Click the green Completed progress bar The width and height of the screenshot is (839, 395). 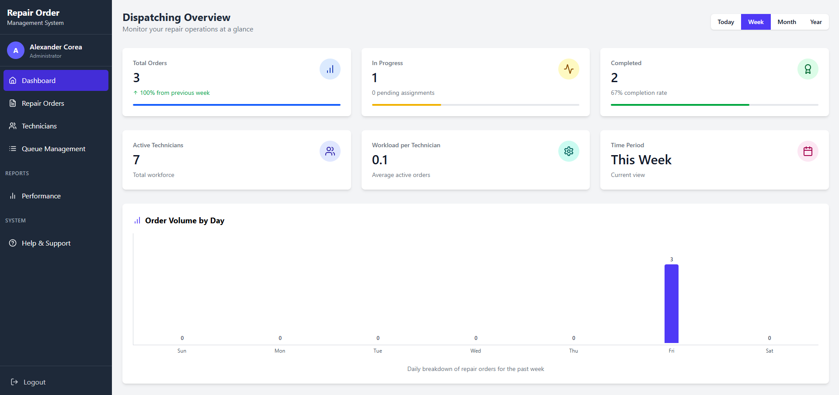[680, 105]
